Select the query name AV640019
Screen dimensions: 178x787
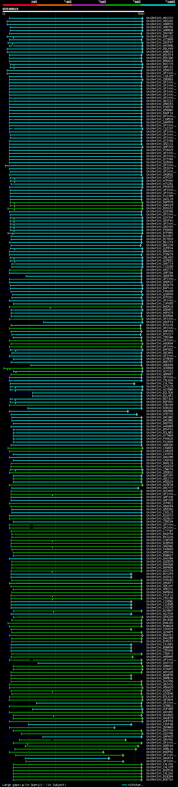point(10,9)
